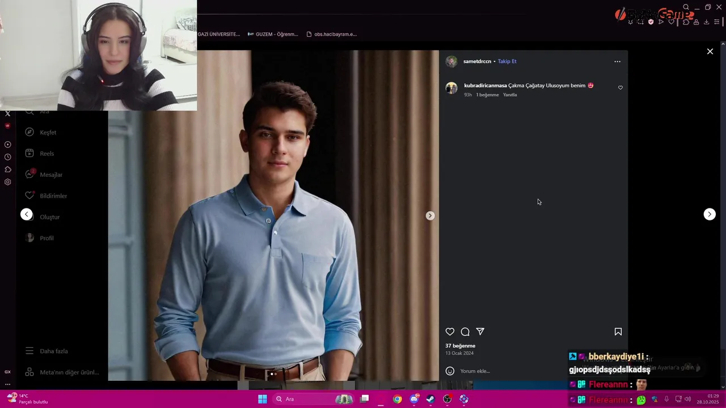
Task: Open the three-dot post options menu
Action: (617, 61)
